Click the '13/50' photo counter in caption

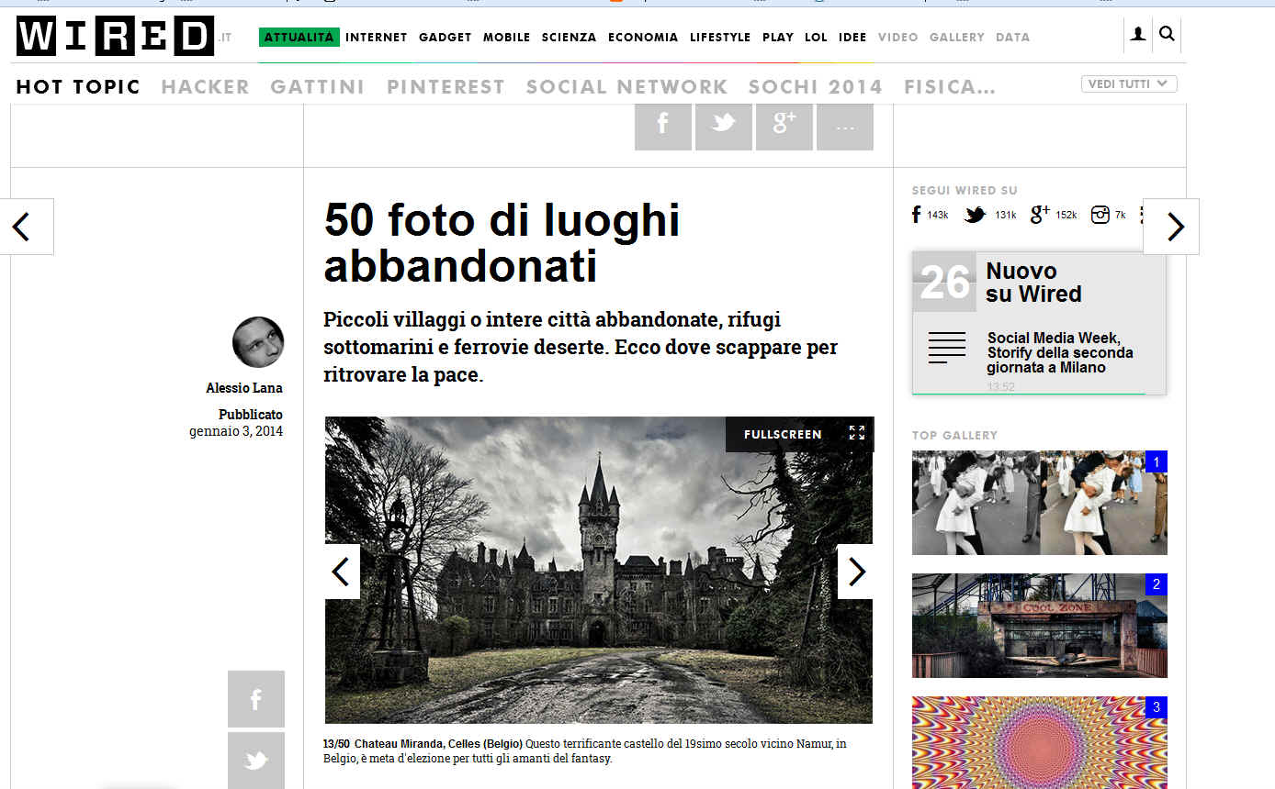[x=336, y=743]
